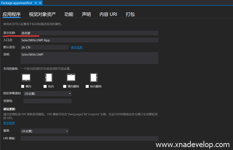Check the 横向翻转 checkbox
The height and width of the screenshot is (150, 233).
pos(65,86)
